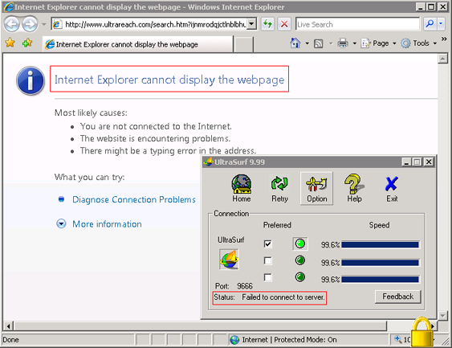Screen dimensions: 452x348
Task: Click 'Internet | Protected Mode: On' status
Action: click(289, 340)
